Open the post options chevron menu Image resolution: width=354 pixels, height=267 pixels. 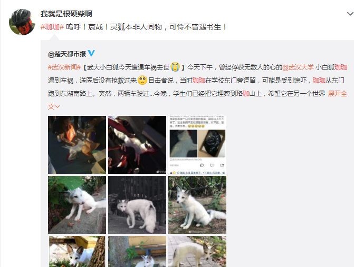coord(350,14)
